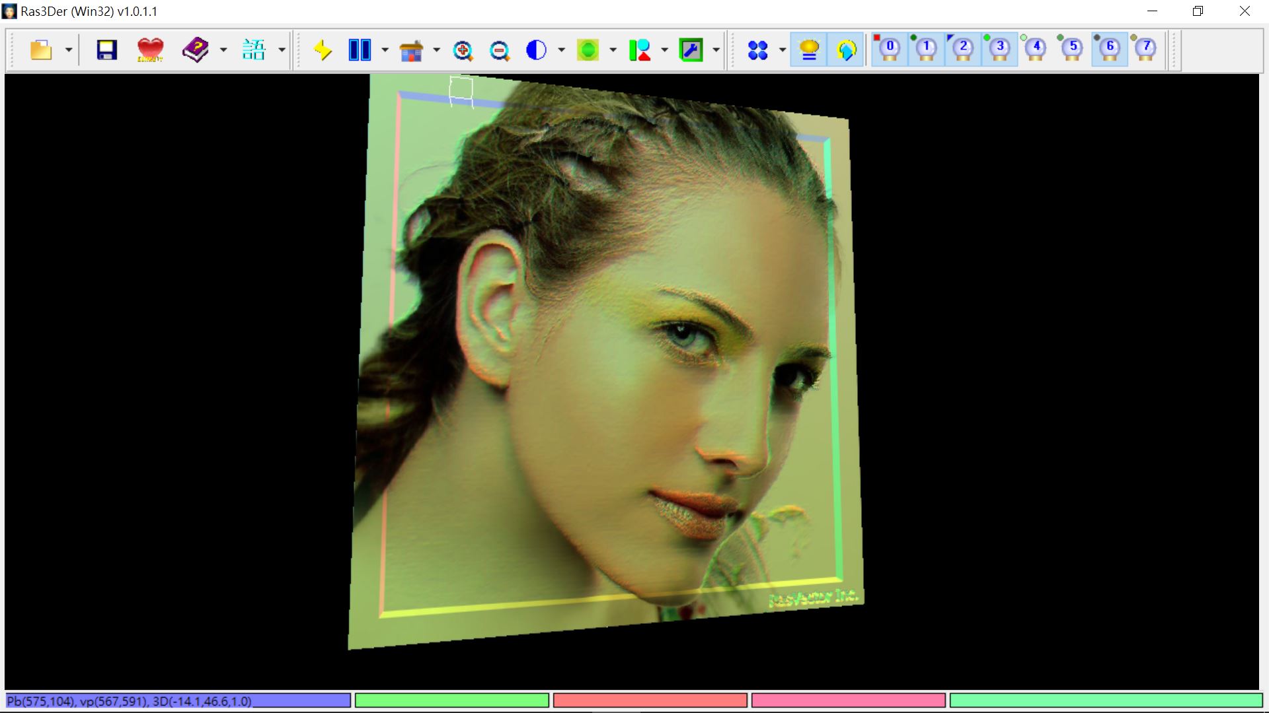Turn off light bulb number 0
Screen dimensions: 1269x713
click(x=889, y=49)
